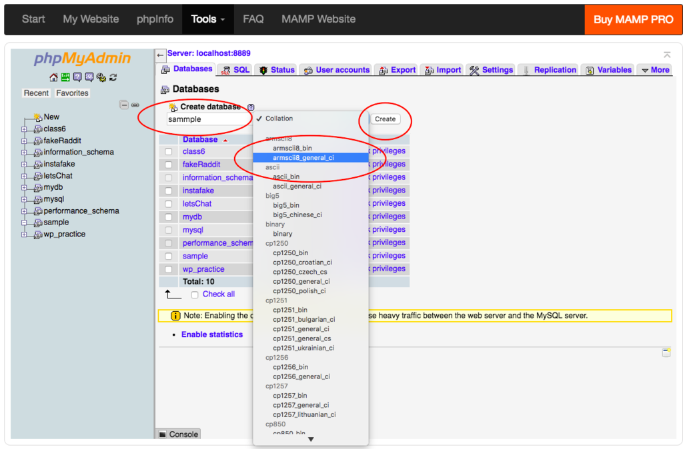Viewport: 683px width, 449px height.
Task: Click the phpMyAdmin logo
Action: 82,58
